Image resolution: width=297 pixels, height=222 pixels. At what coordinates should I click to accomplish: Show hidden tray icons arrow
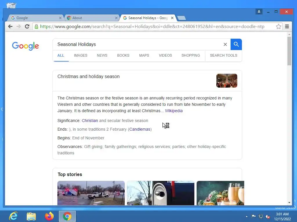(247, 217)
